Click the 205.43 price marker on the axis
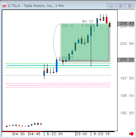 (126, 24)
